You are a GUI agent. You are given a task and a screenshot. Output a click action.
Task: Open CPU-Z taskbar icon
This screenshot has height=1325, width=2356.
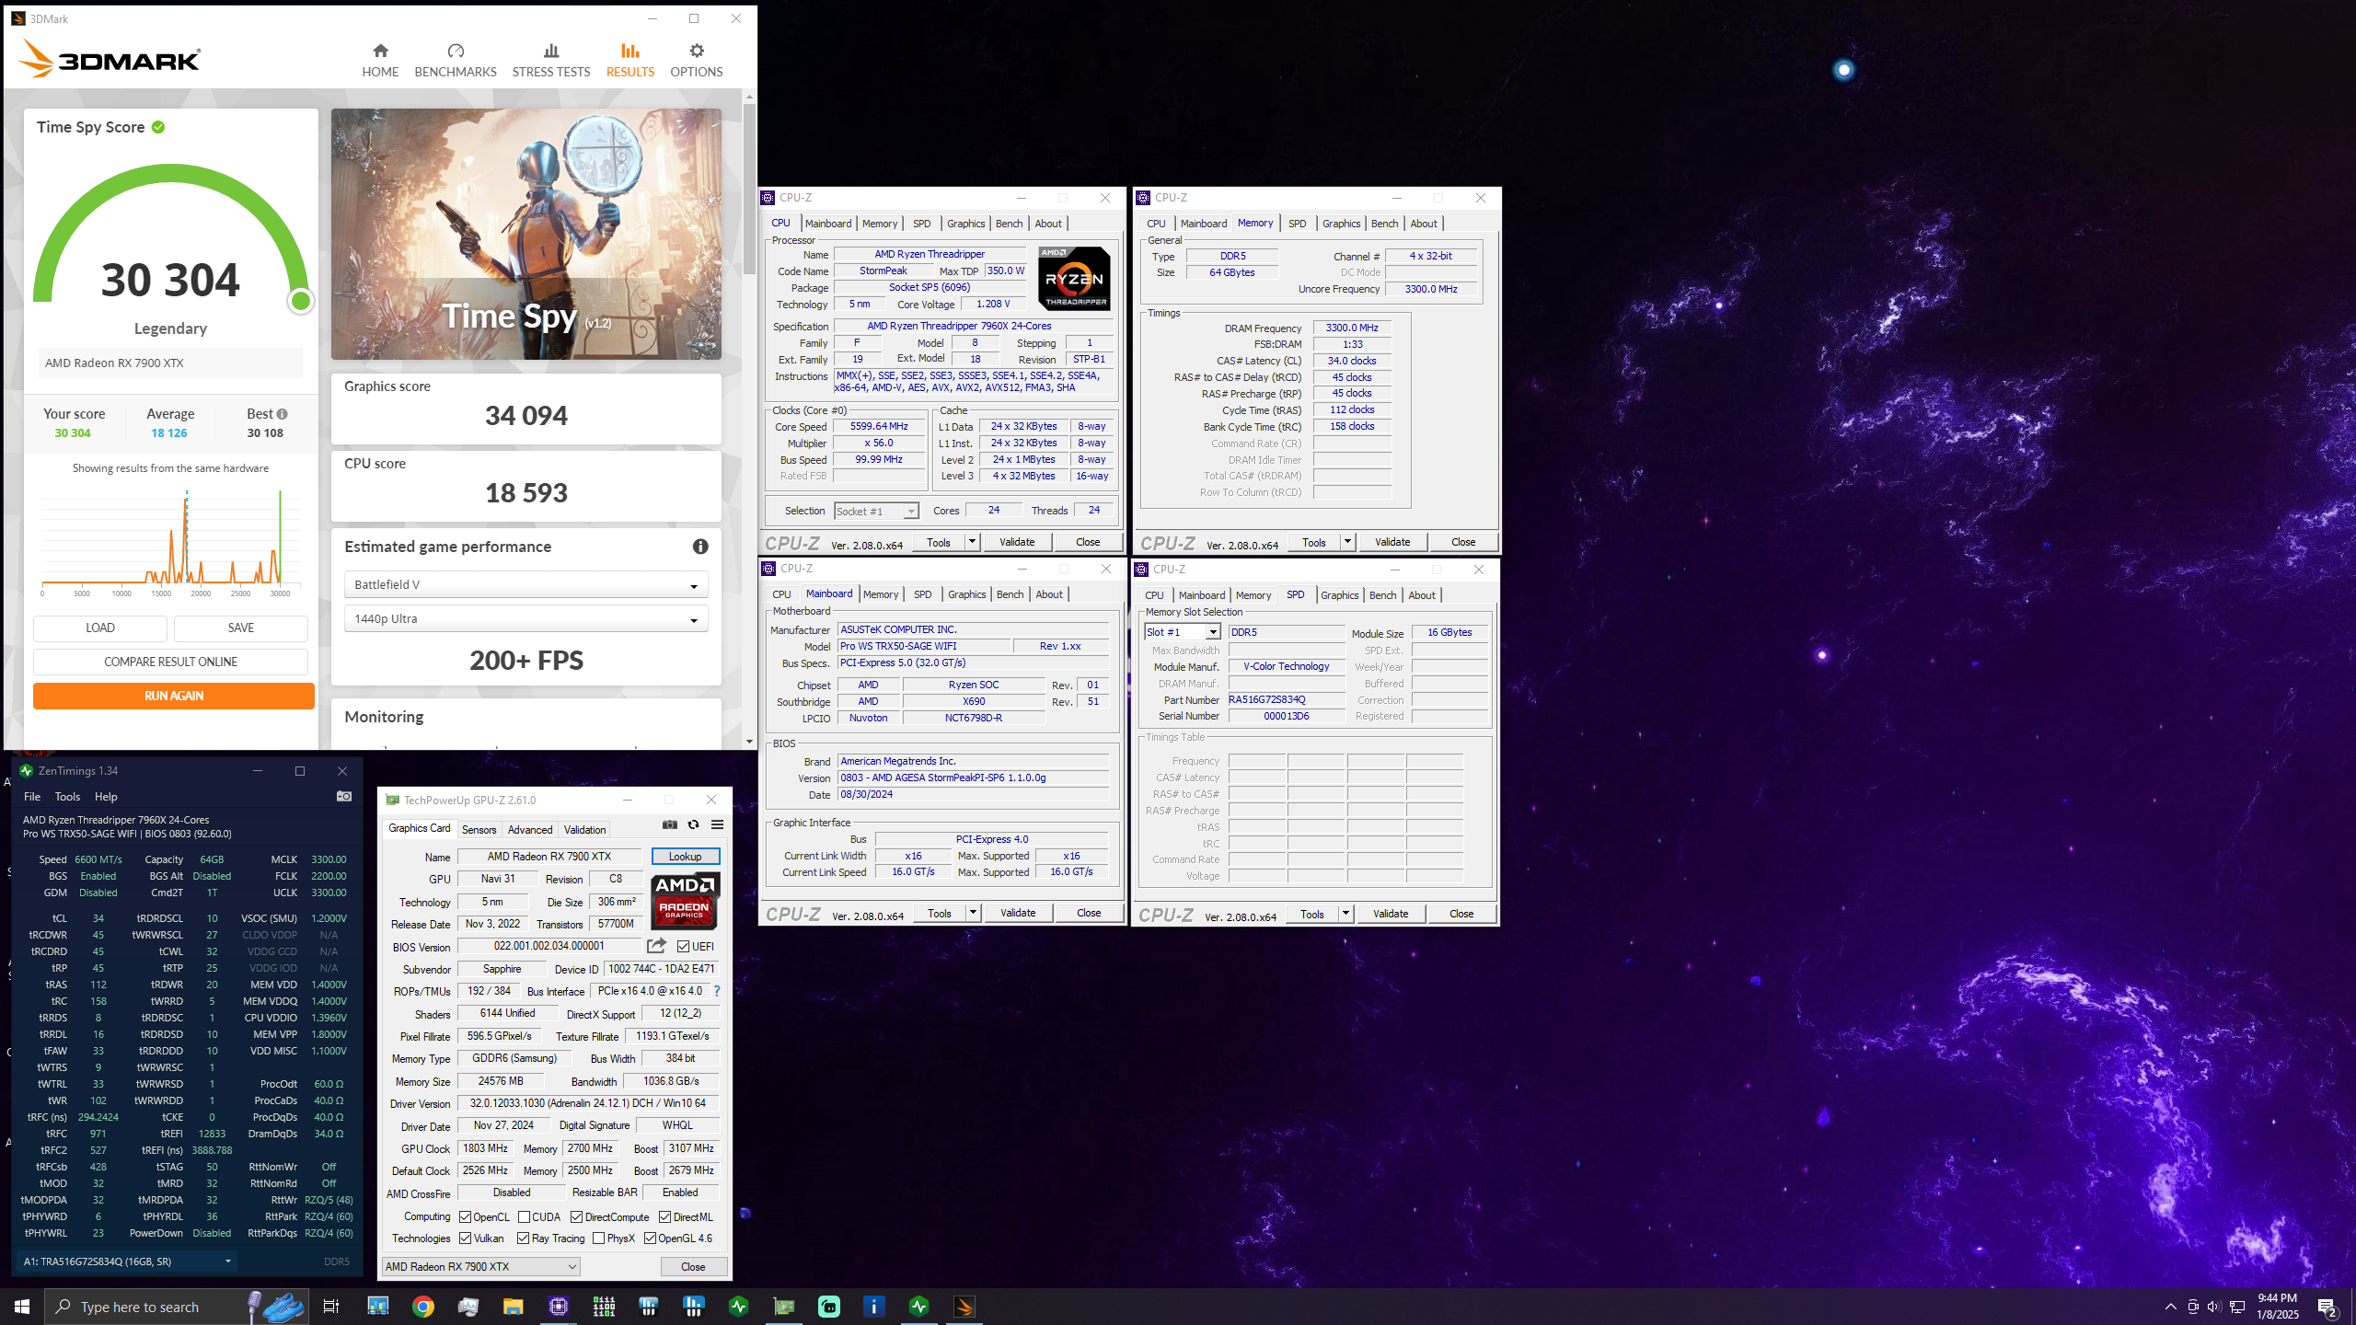click(x=559, y=1307)
